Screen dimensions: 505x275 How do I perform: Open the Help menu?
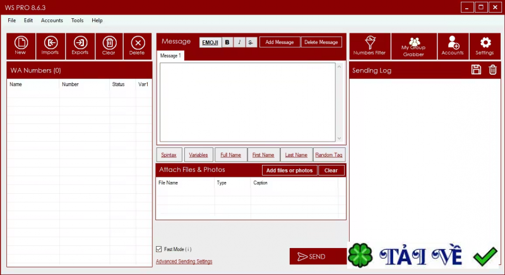[x=97, y=20]
